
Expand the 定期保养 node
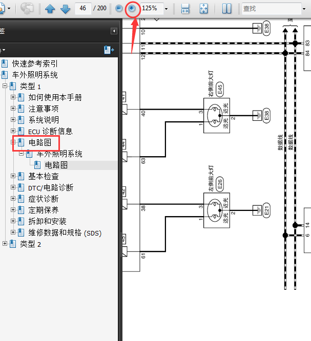tap(13, 210)
